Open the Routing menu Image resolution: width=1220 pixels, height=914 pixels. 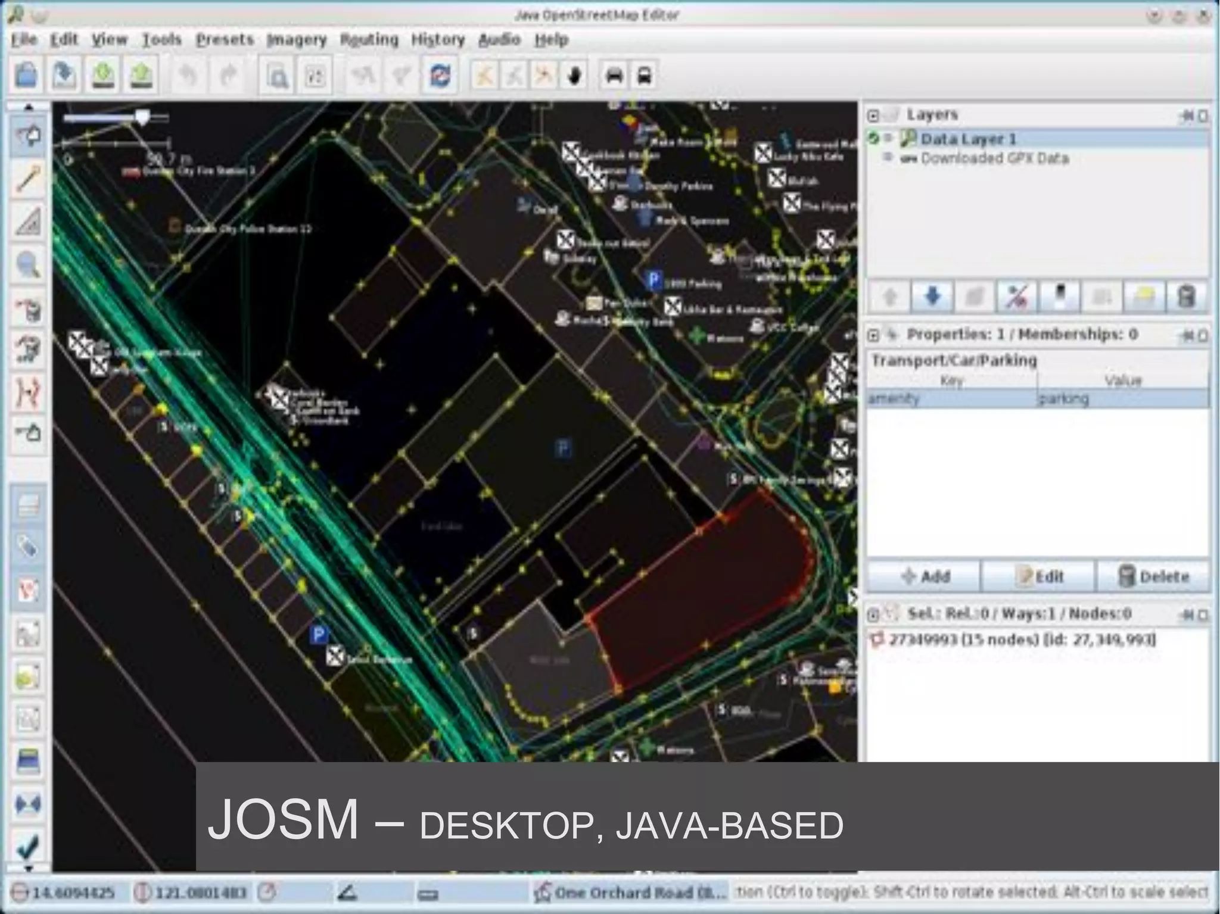369,40
